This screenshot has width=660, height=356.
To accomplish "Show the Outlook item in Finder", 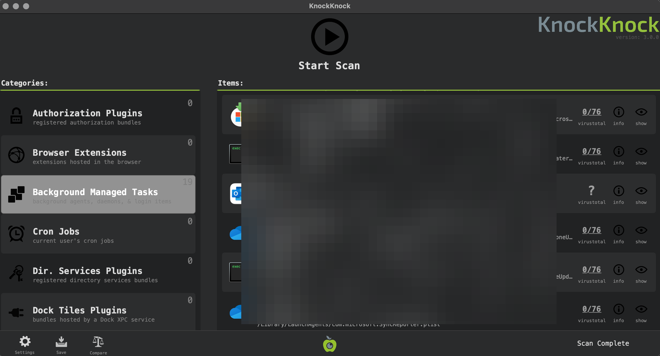I will (641, 191).
